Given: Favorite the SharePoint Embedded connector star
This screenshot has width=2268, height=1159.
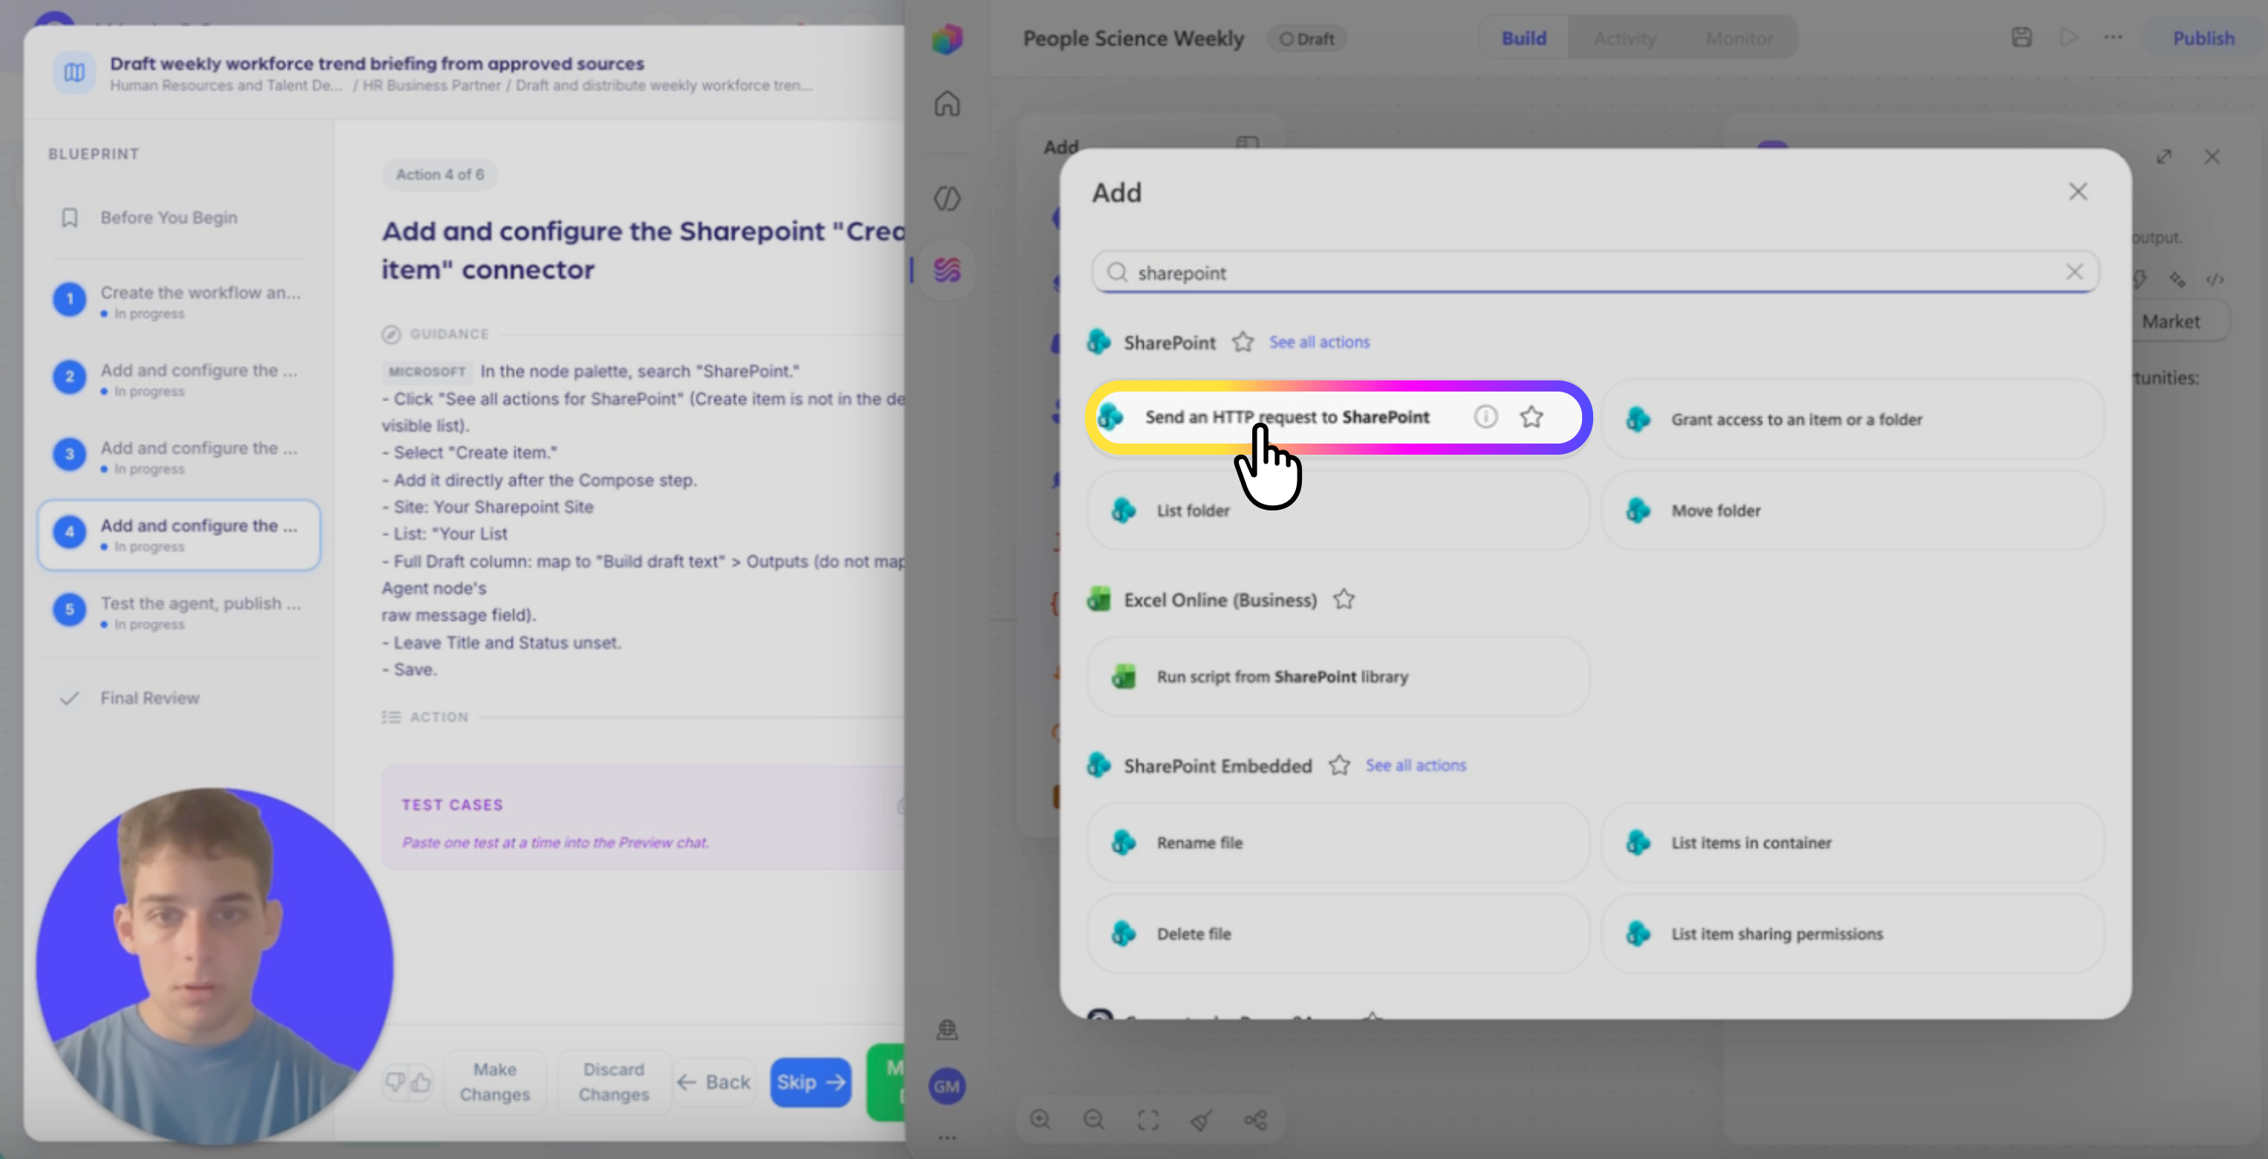Looking at the screenshot, I should [x=1339, y=764].
